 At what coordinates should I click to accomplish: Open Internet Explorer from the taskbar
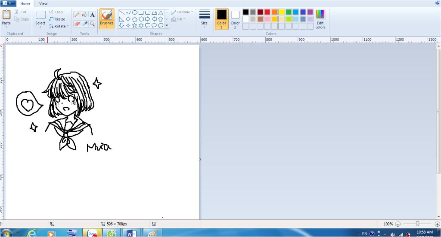tap(32, 233)
